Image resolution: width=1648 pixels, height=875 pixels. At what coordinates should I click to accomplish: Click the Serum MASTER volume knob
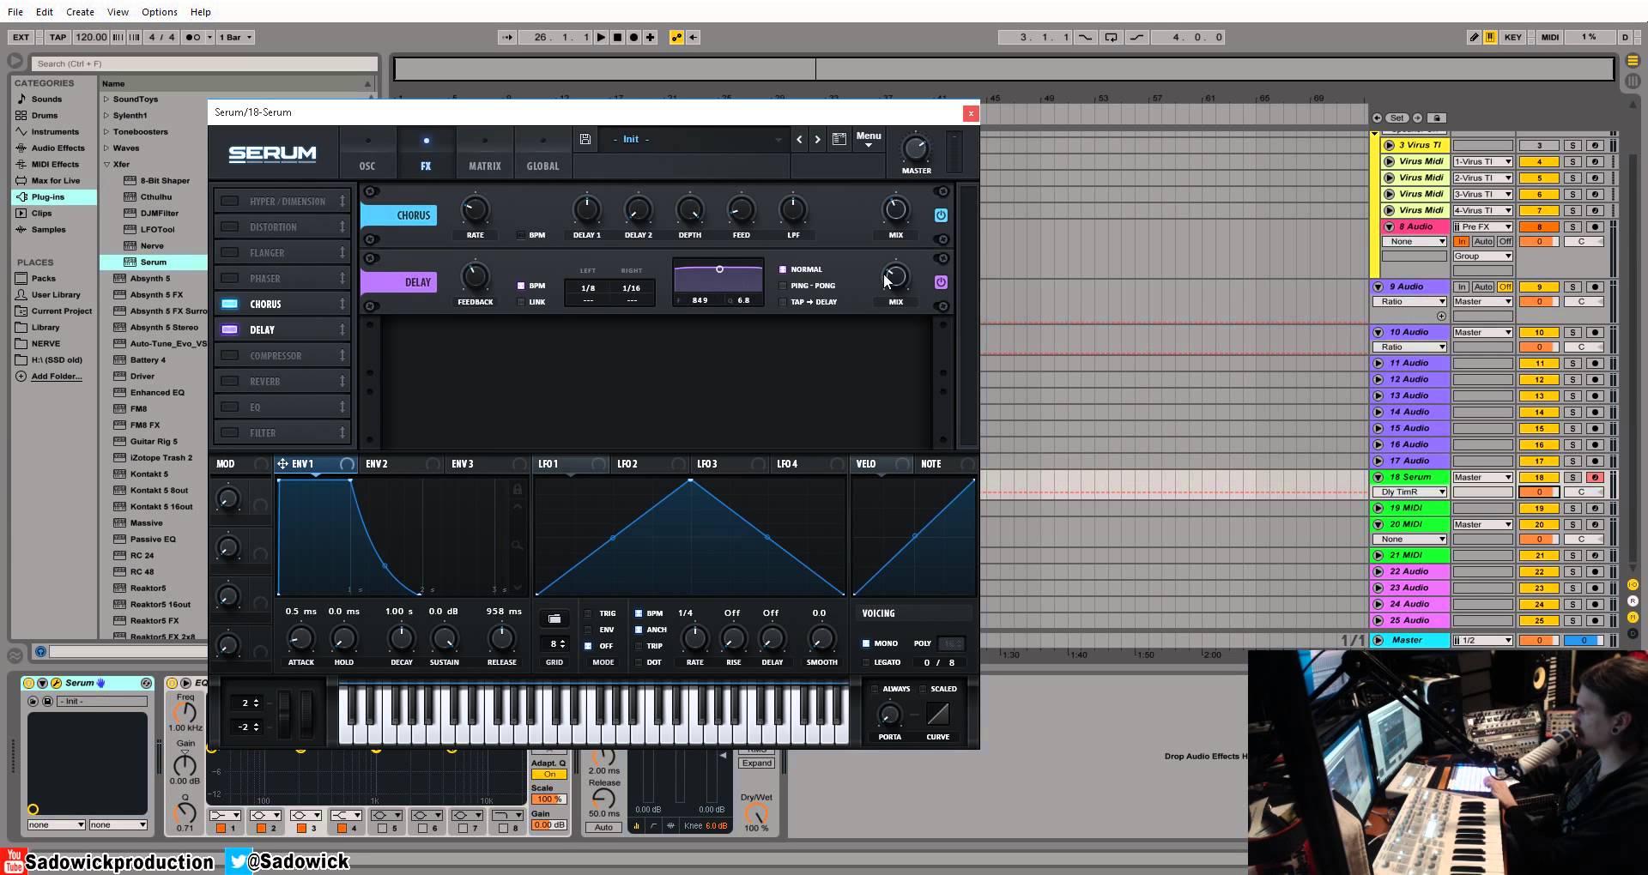coord(916,149)
